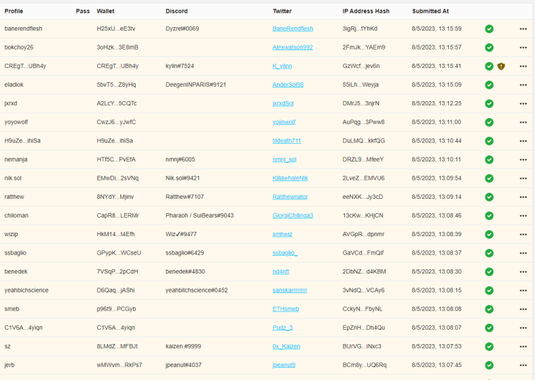Click the green check icon for smeb
535x380 pixels.
pos(489,309)
